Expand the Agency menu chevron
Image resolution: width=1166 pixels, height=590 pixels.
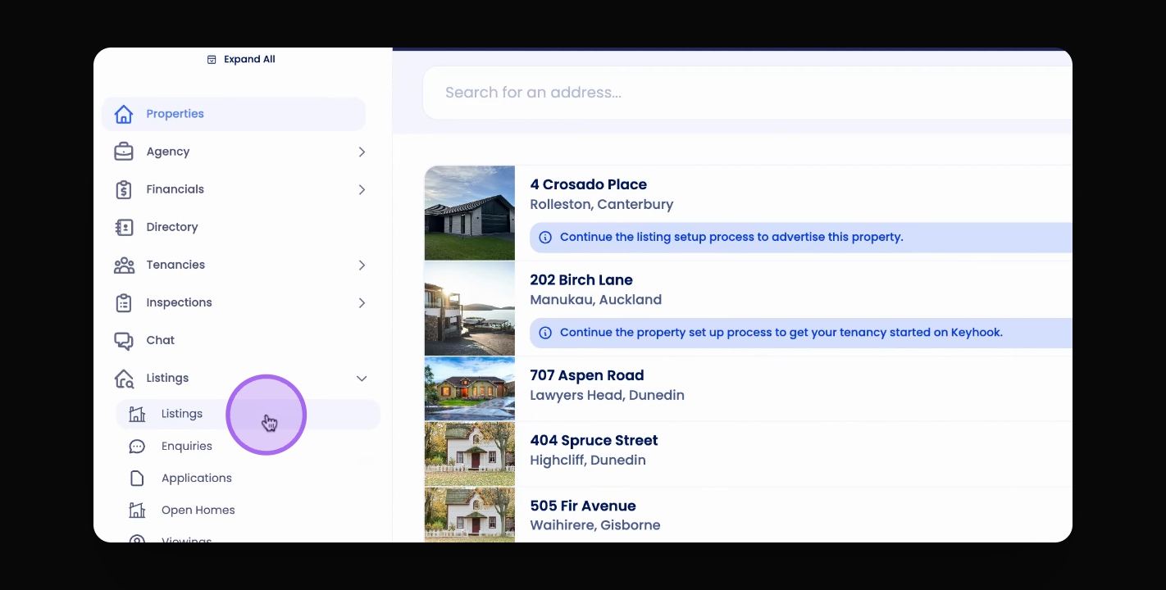pos(362,152)
